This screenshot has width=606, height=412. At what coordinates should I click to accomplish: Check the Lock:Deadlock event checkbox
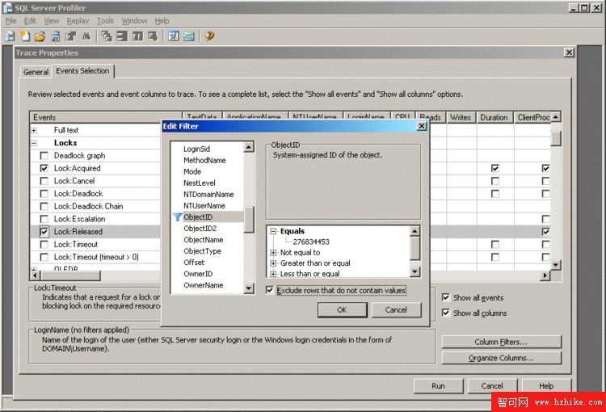(44, 194)
